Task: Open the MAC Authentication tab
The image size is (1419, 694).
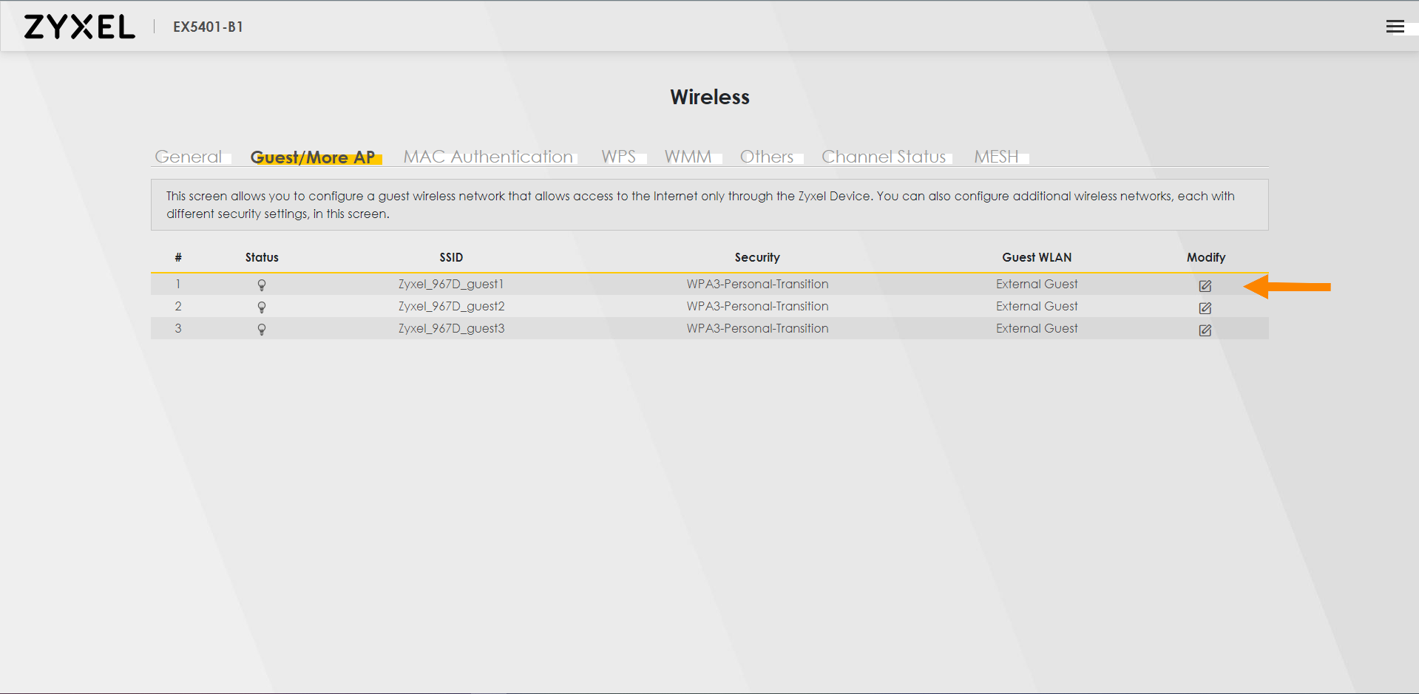Action: point(488,157)
